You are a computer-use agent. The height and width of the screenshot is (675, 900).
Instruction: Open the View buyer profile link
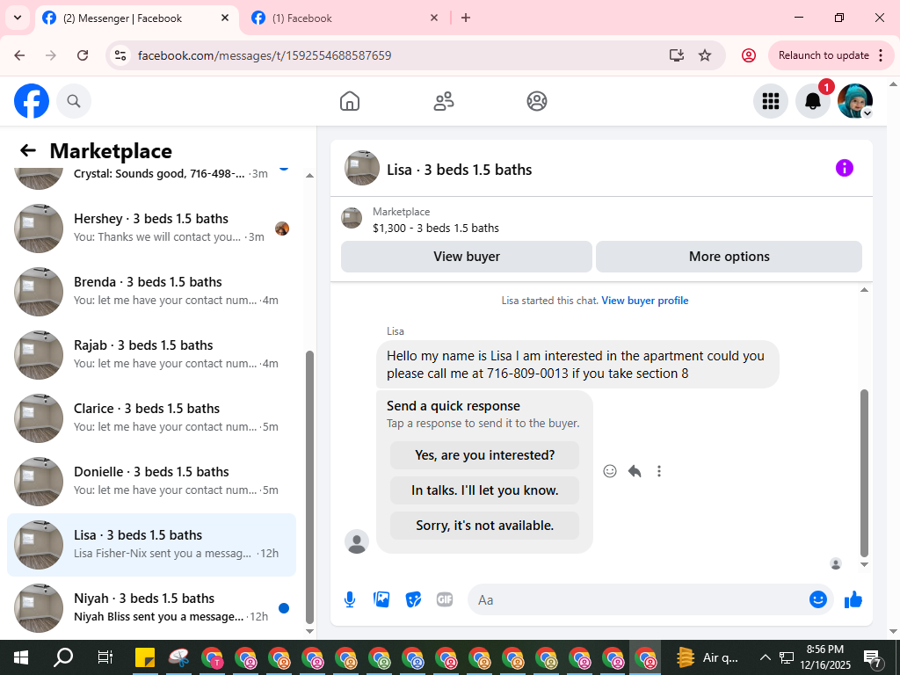coord(644,301)
